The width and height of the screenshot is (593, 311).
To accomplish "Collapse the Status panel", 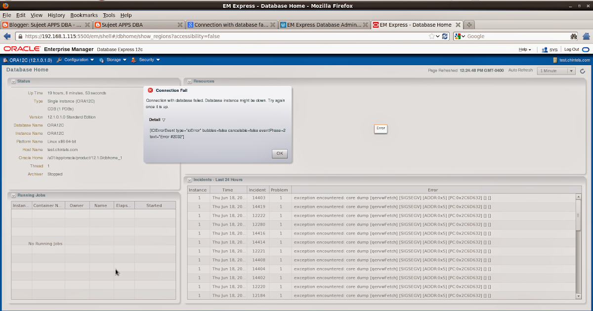I will (x=13, y=81).
